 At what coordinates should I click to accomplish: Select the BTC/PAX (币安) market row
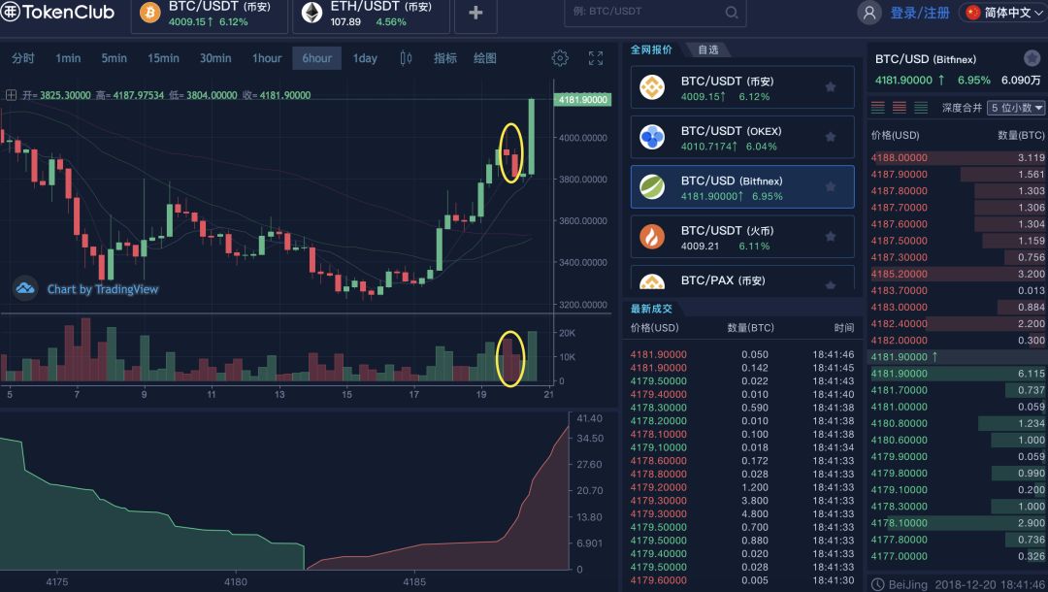pos(742,278)
